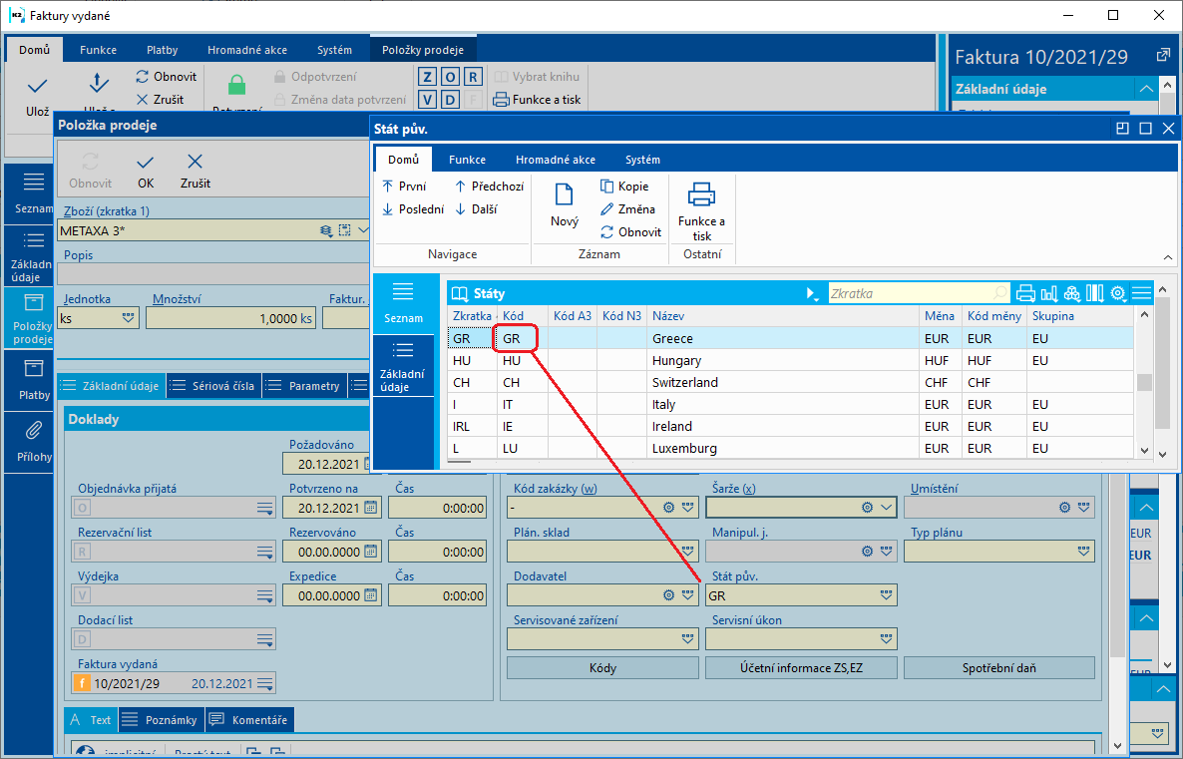This screenshot has height=759, width=1183.
Task: Click the chart icon in the Státy header
Action: [x=1048, y=293]
